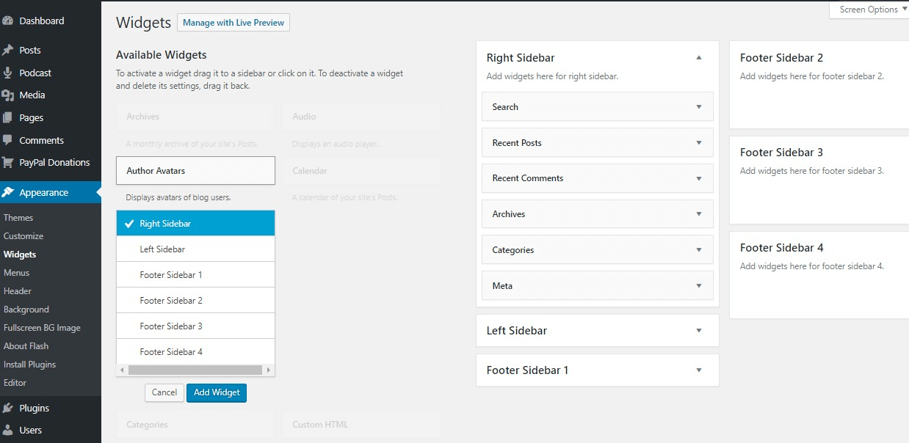Open Posts via its pushpin icon

point(10,50)
